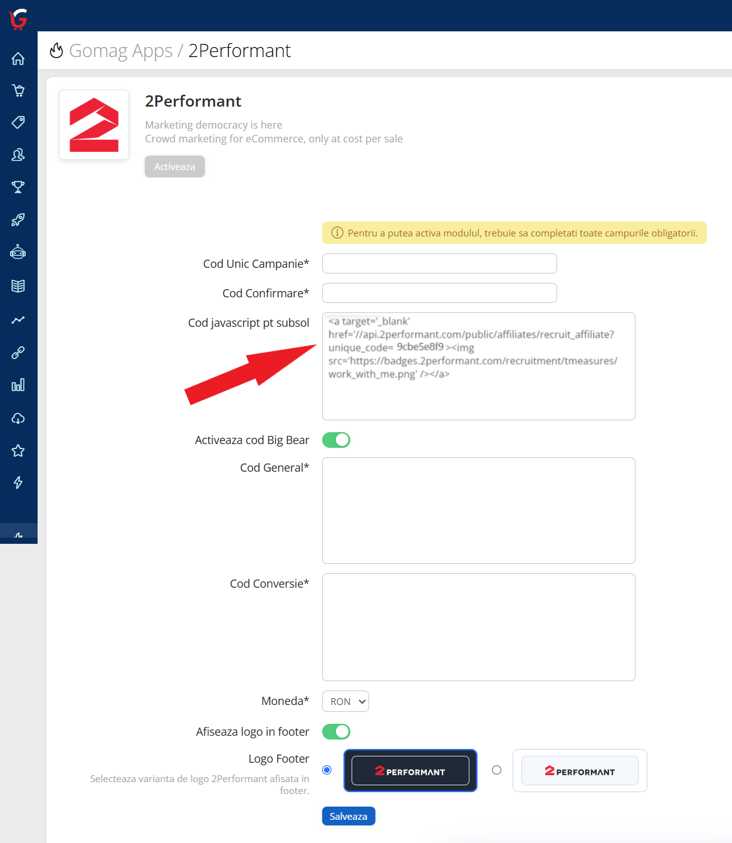Click the Cod javascript pt subsol textarea
The height and width of the screenshot is (843, 732).
click(479, 366)
